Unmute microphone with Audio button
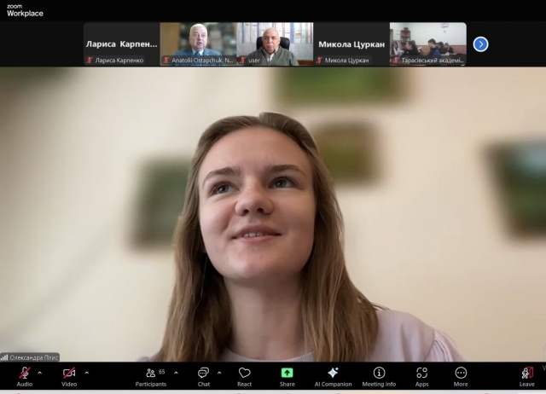546x394 pixels. tap(25, 377)
